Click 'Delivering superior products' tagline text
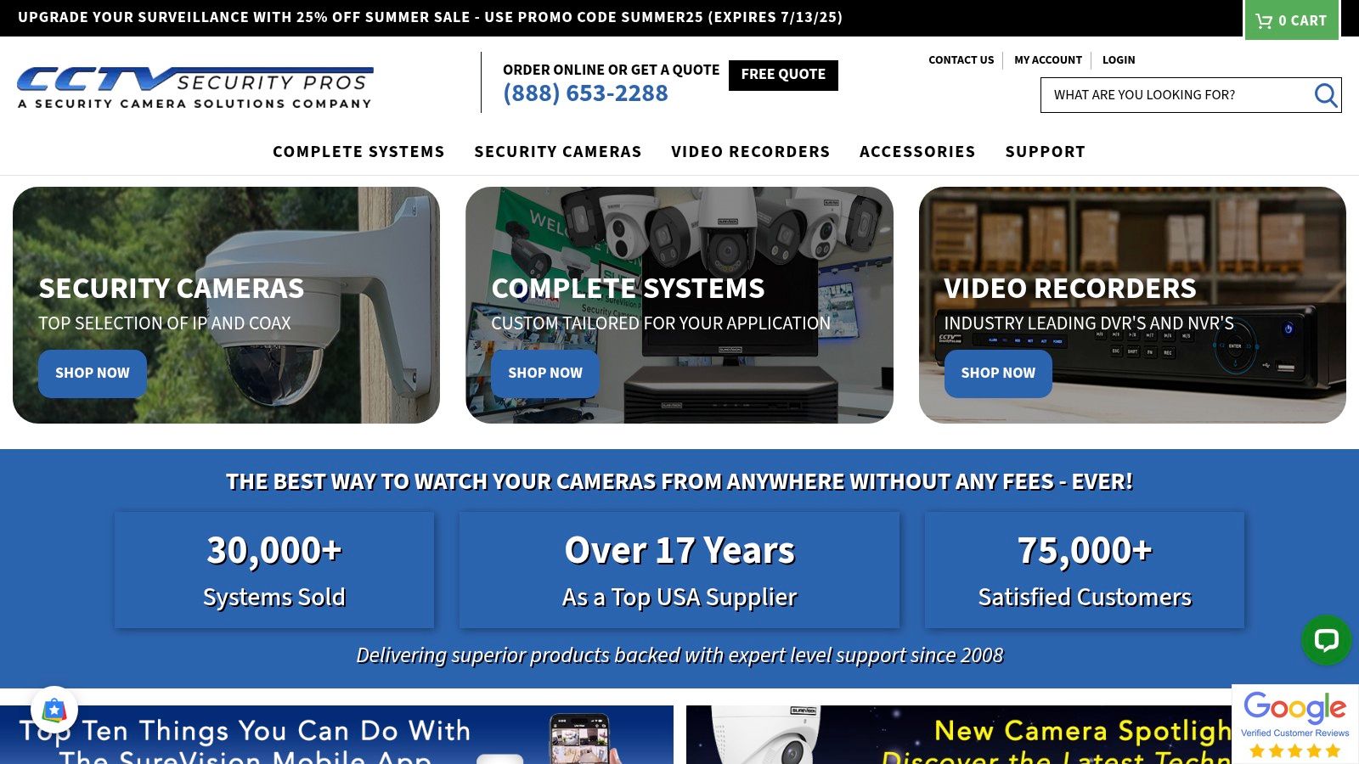 [679, 655]
